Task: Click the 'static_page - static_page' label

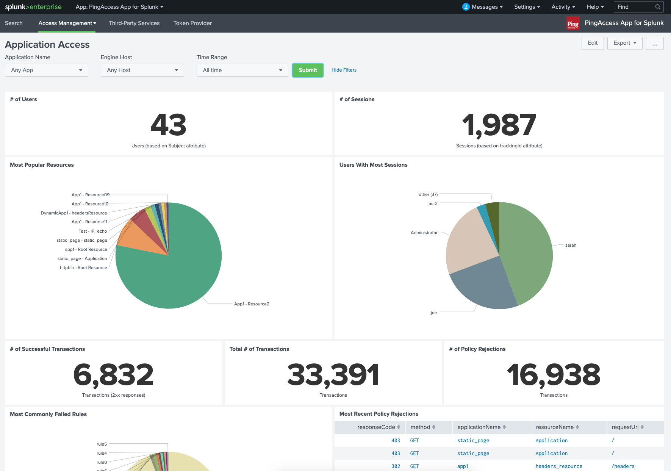Action: [x=82, y=240]
